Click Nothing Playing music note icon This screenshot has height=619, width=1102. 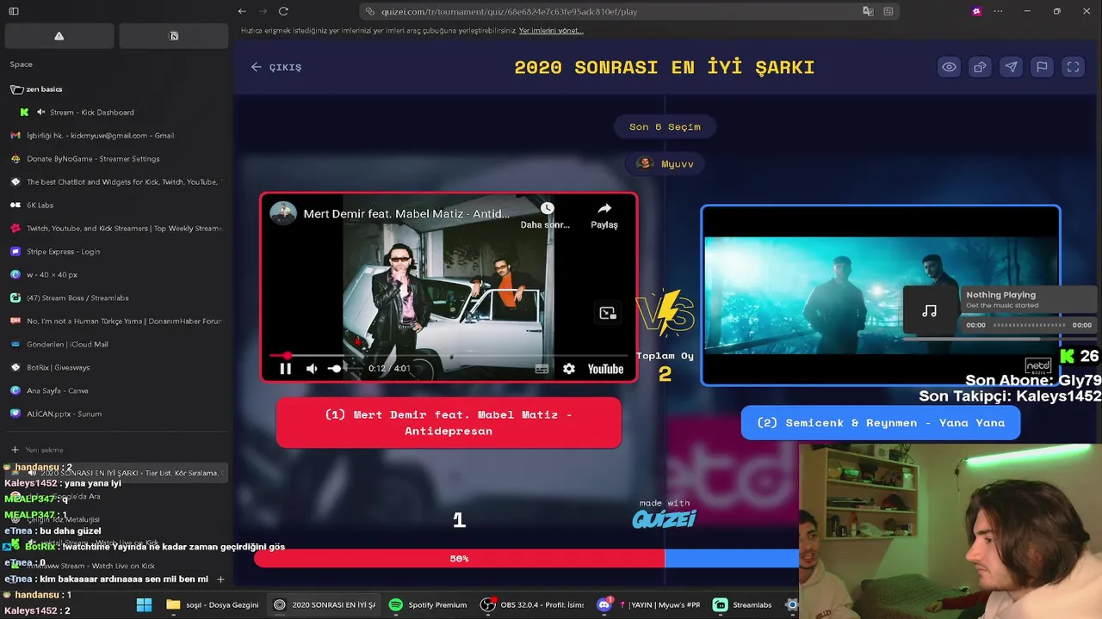[x=930, y=311]
